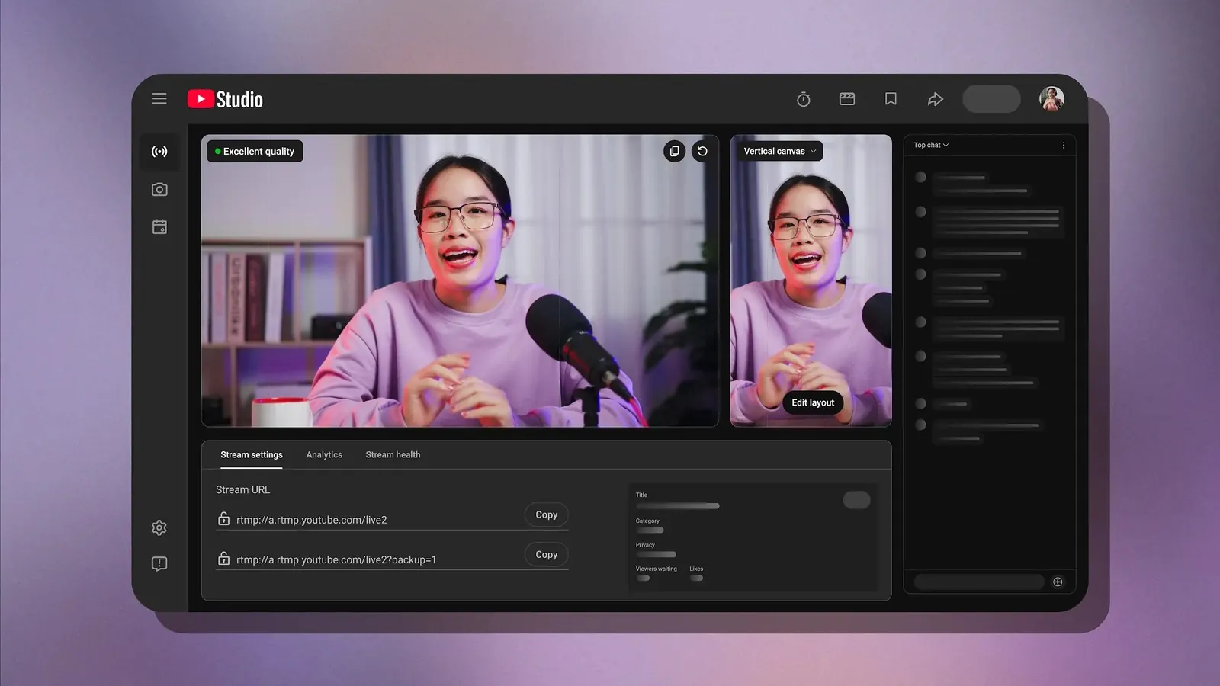Screen dimensions: 1220x686
Task: Click the grey pill button in header
Action: coord(991,99)
